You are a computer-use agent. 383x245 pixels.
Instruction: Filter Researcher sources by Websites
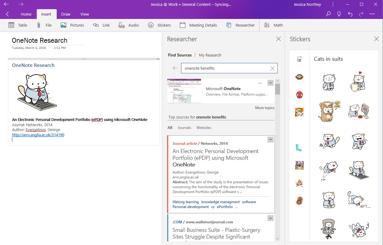pos(204,127)
